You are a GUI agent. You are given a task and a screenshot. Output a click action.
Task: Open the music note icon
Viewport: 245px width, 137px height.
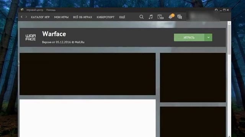tap(150, 17)
